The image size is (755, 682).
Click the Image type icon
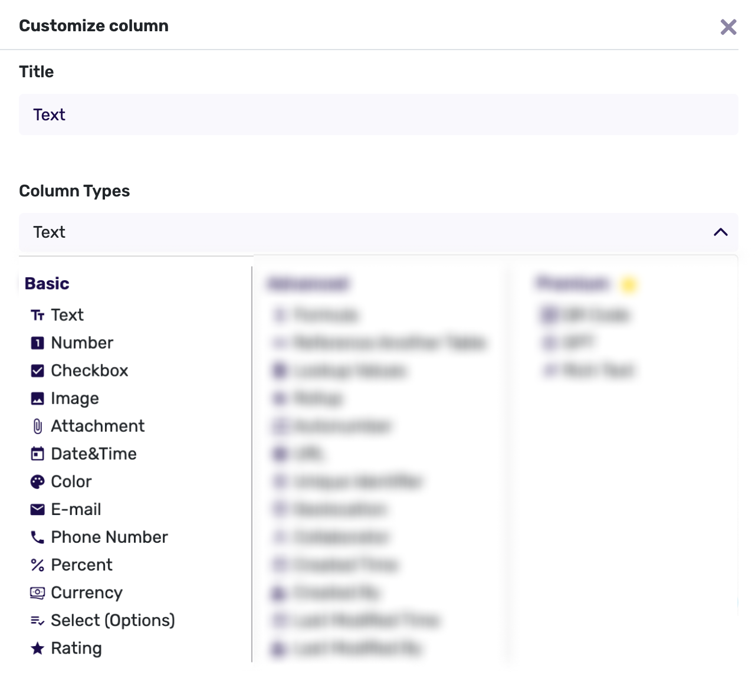tap(37, 398)
